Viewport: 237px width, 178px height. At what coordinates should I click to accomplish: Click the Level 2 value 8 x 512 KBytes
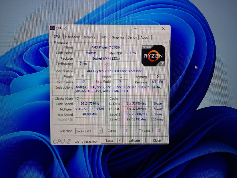(x=136, y=114)
